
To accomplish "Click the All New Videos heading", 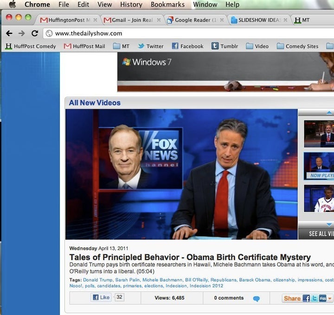I will pyautogui.click(x=95, y=103).
